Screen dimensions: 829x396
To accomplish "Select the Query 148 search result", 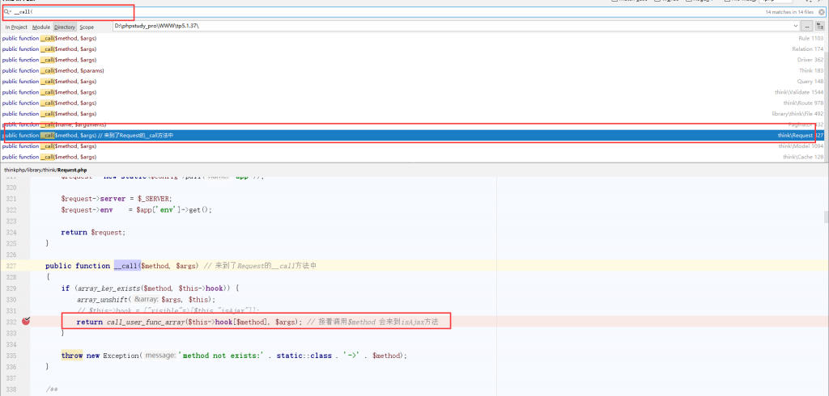I will [x=413, y=82].
